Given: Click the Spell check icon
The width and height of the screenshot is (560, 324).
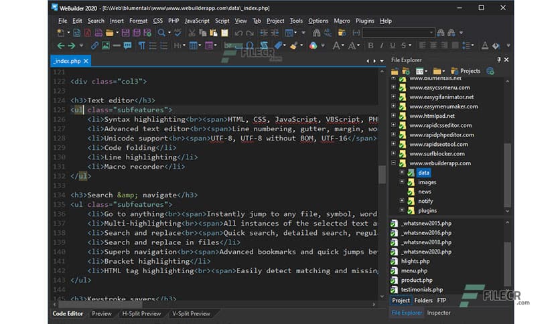Looking at the screenshot, I should coord(178,33).
